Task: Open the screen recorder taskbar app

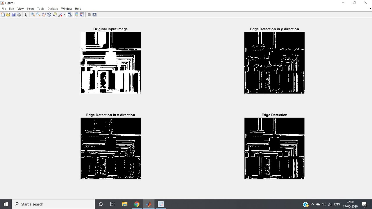Action: pyautogui.click(x=161, y=204)
